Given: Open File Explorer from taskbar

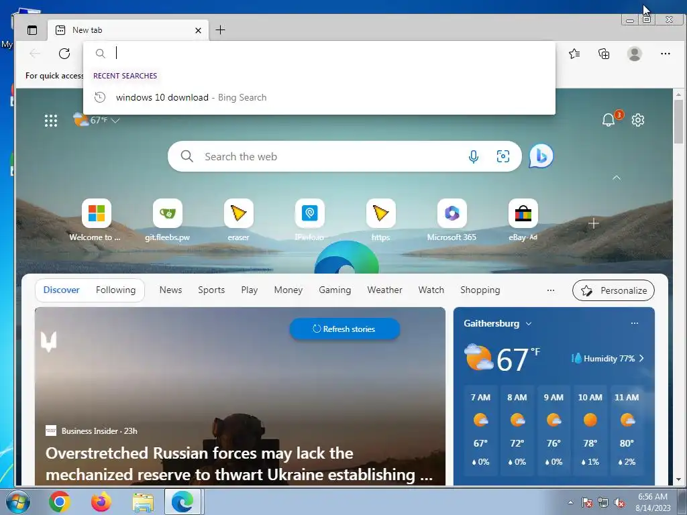Looking at the screenshot, I should pyautogui.click(x=143, y=502).
